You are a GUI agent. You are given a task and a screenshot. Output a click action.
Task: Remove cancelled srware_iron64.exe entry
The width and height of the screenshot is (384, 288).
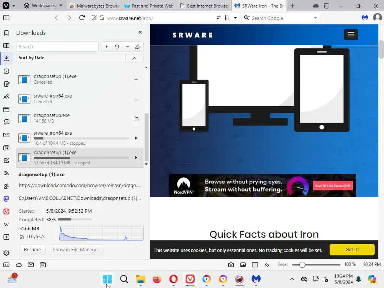point(136,99)
